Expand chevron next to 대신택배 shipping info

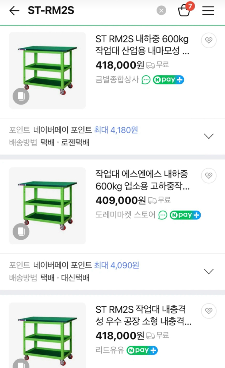coord(209,271)
